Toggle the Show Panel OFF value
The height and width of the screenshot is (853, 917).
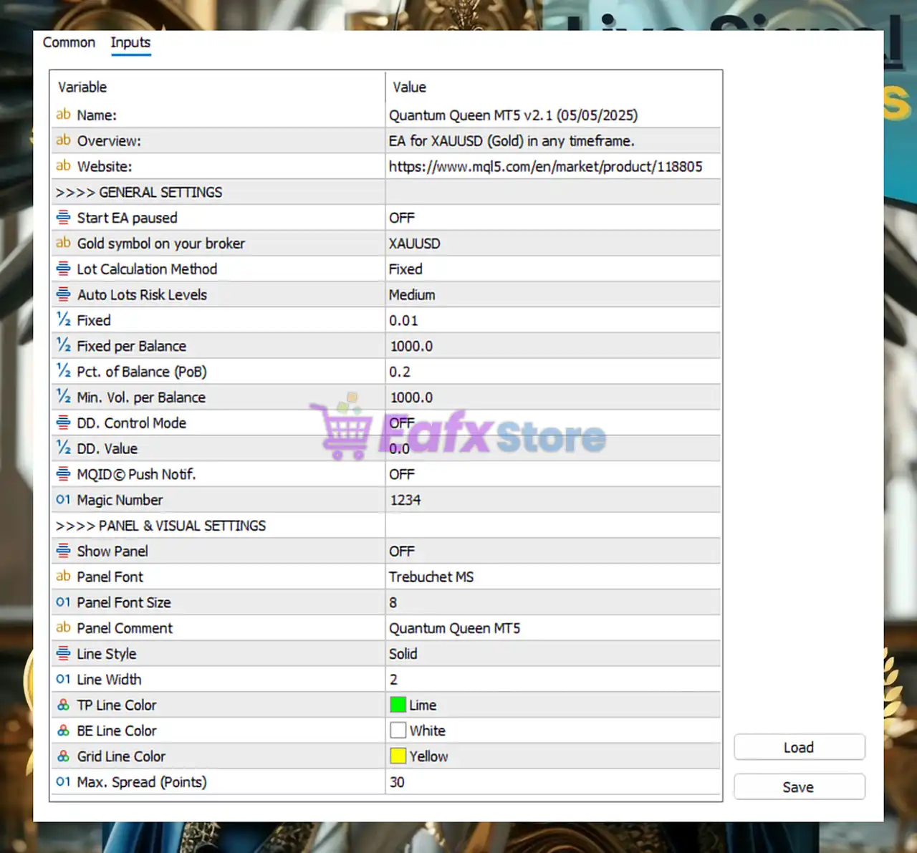pos(402,551)
